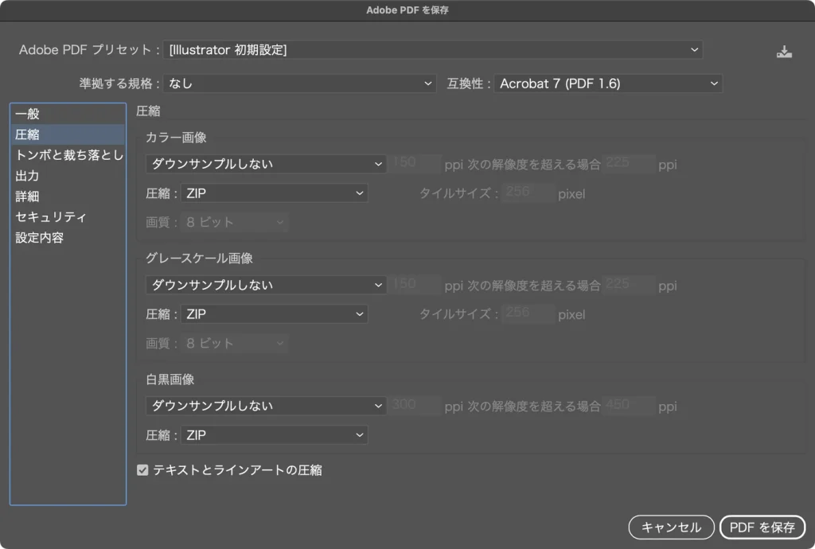Toggle テキストとラインアートの圧縮 checkbox
The height and width of the screenshot is (549, 815).
[x=142, y=470]
